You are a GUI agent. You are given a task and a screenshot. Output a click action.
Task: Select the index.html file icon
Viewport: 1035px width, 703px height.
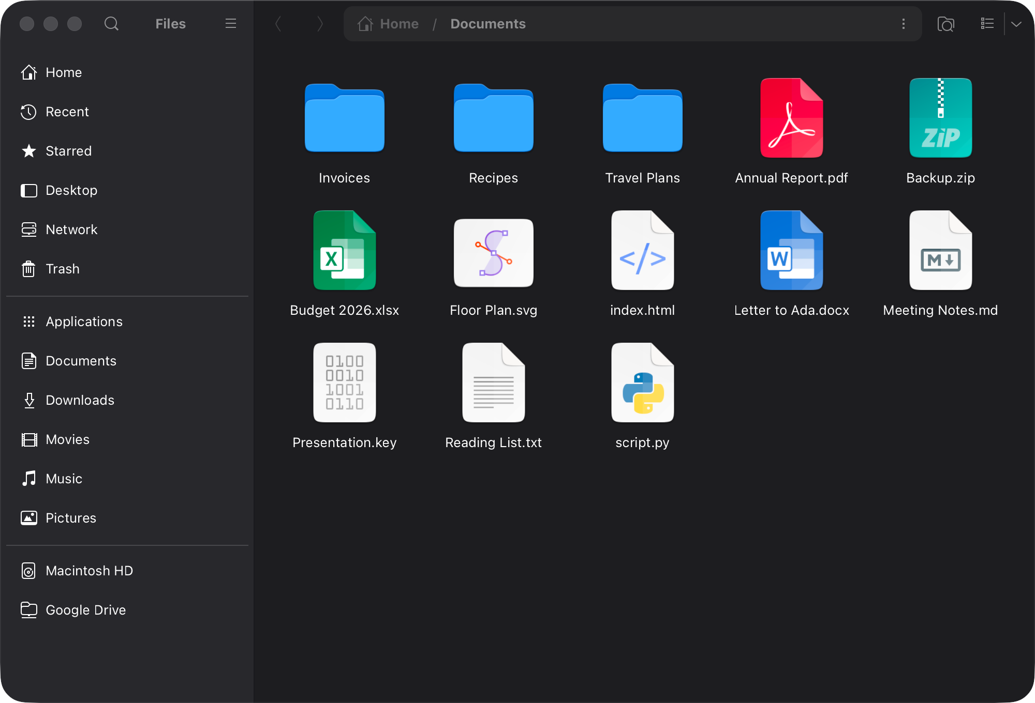pos(643,250)
